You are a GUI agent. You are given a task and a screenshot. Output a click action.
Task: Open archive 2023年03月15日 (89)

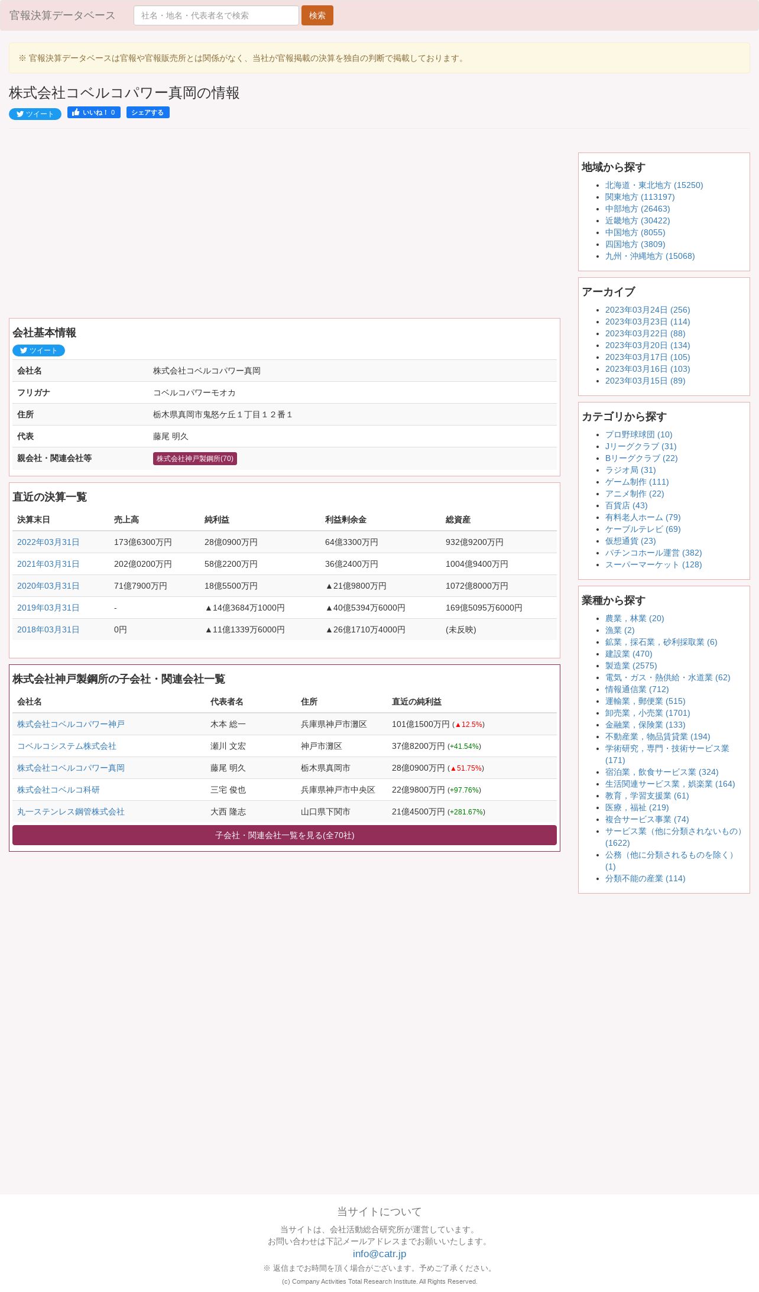click(x=645, y=381)
